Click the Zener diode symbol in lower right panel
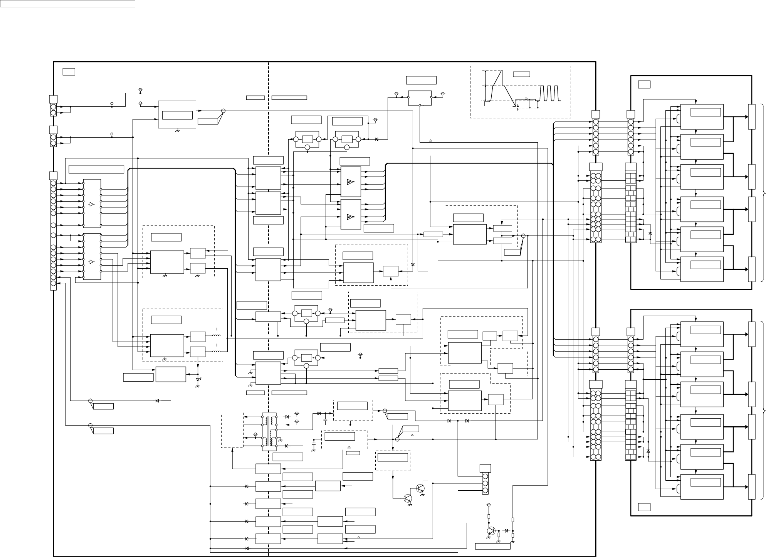 click(648, 451)
